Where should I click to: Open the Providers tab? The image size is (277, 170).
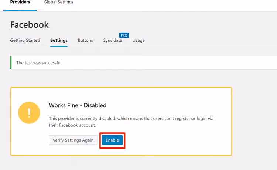[20, 3]
